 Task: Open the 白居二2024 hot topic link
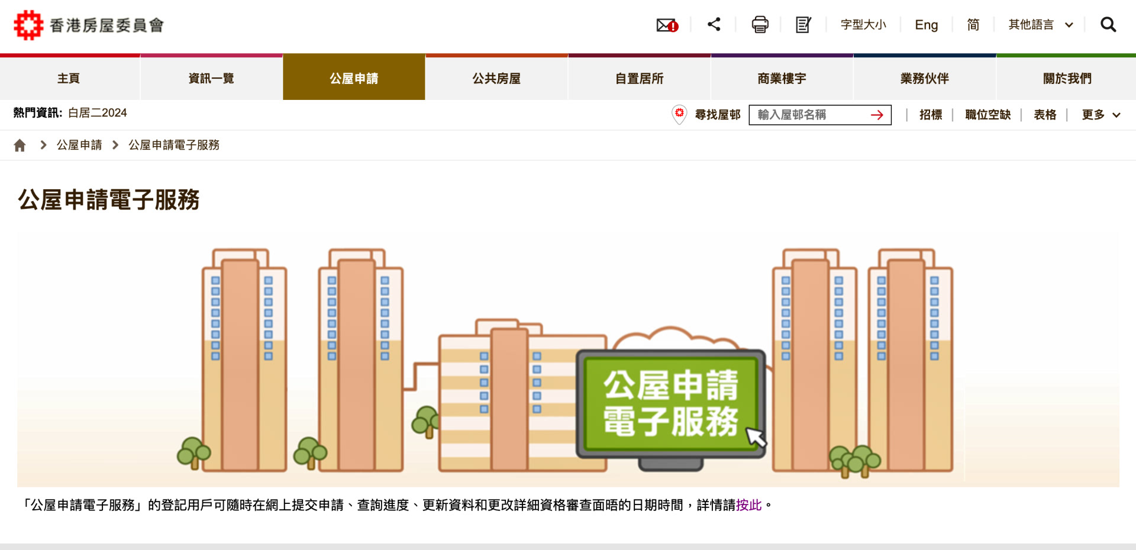[98, 113]
